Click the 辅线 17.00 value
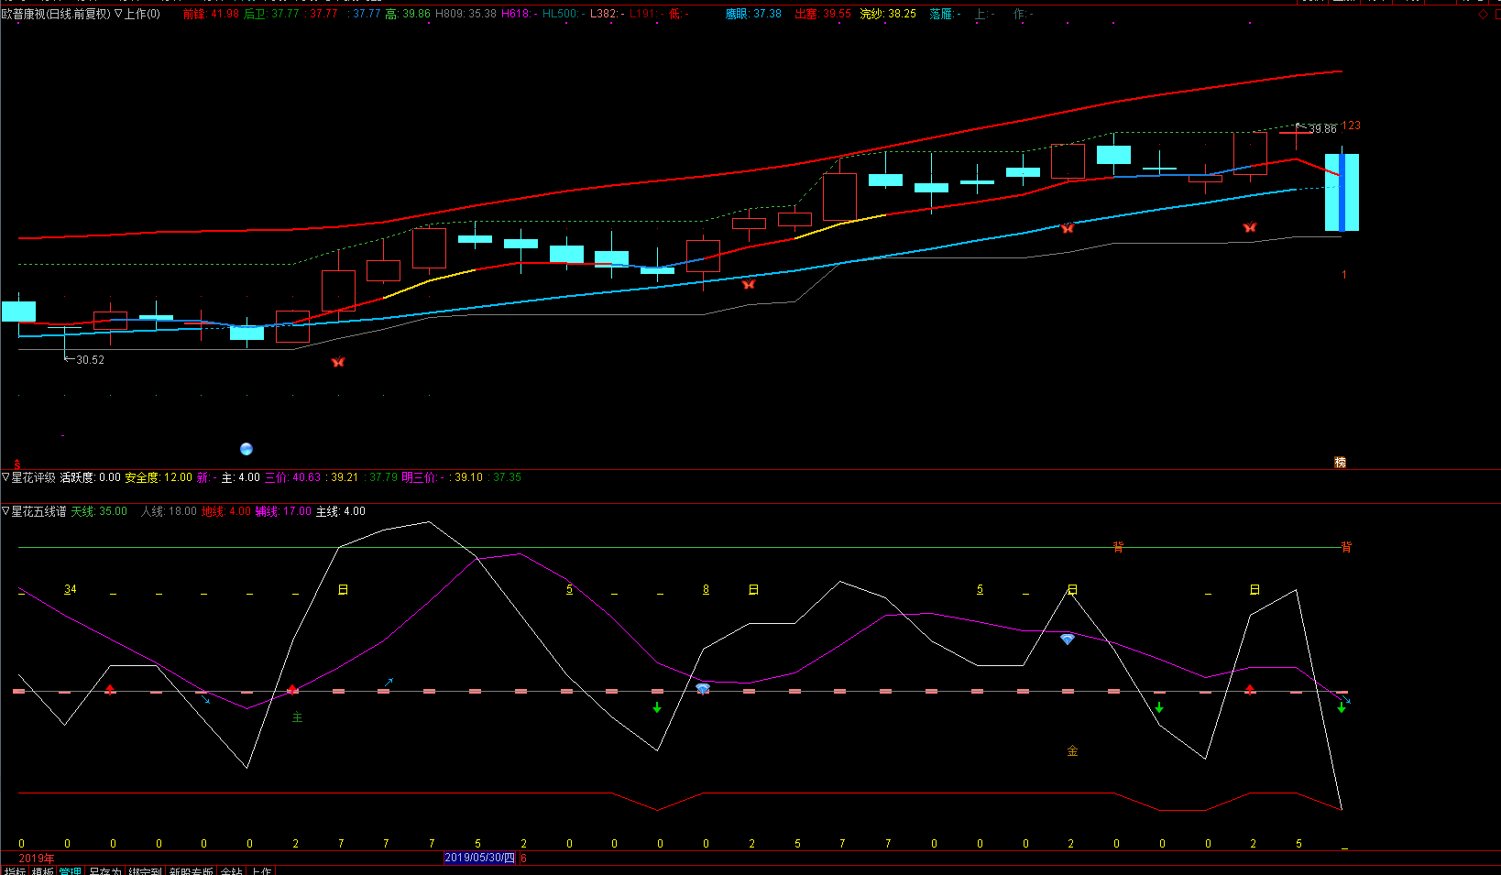1501x875 pixels. point(283,511)
